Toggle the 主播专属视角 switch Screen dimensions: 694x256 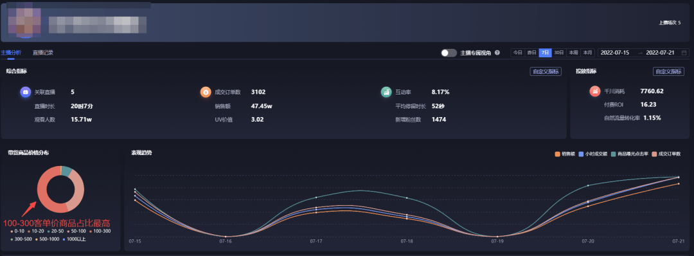[x=449, y=53]
